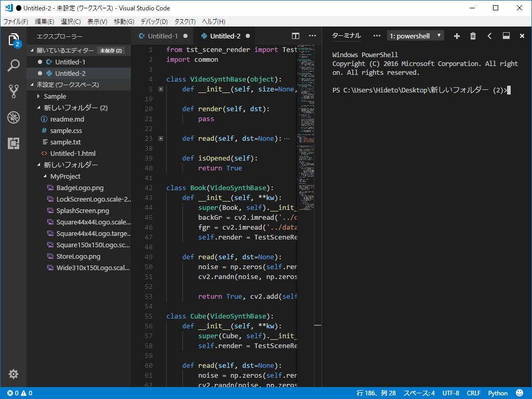
Task: Change language mode Python
Action: pyautogui.click(x=498, y=393)
